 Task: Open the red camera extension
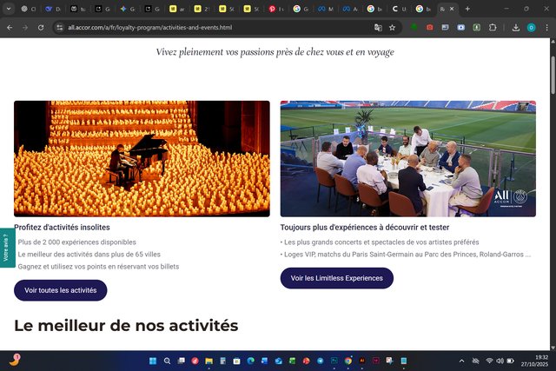tap(429, 27)
